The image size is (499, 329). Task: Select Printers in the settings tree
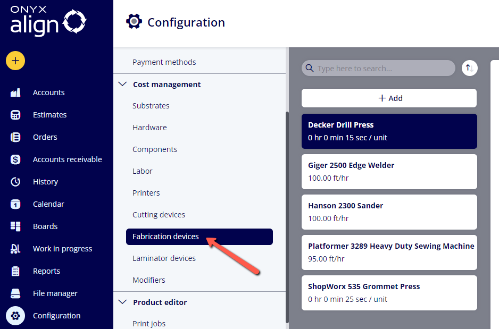click(x=146, y=193)
